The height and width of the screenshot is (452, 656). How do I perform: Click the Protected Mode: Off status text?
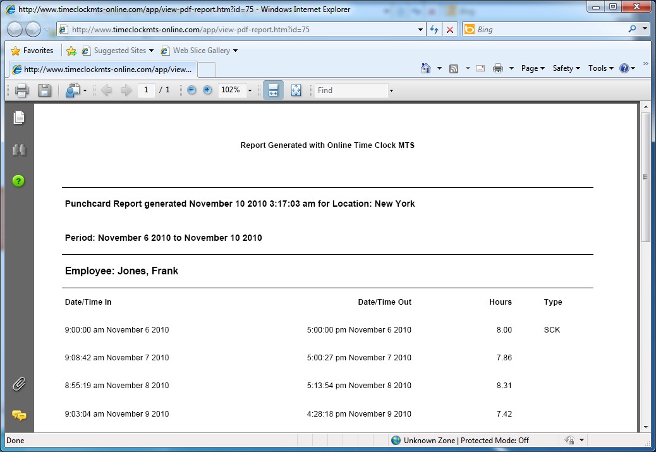pos(494,440)
